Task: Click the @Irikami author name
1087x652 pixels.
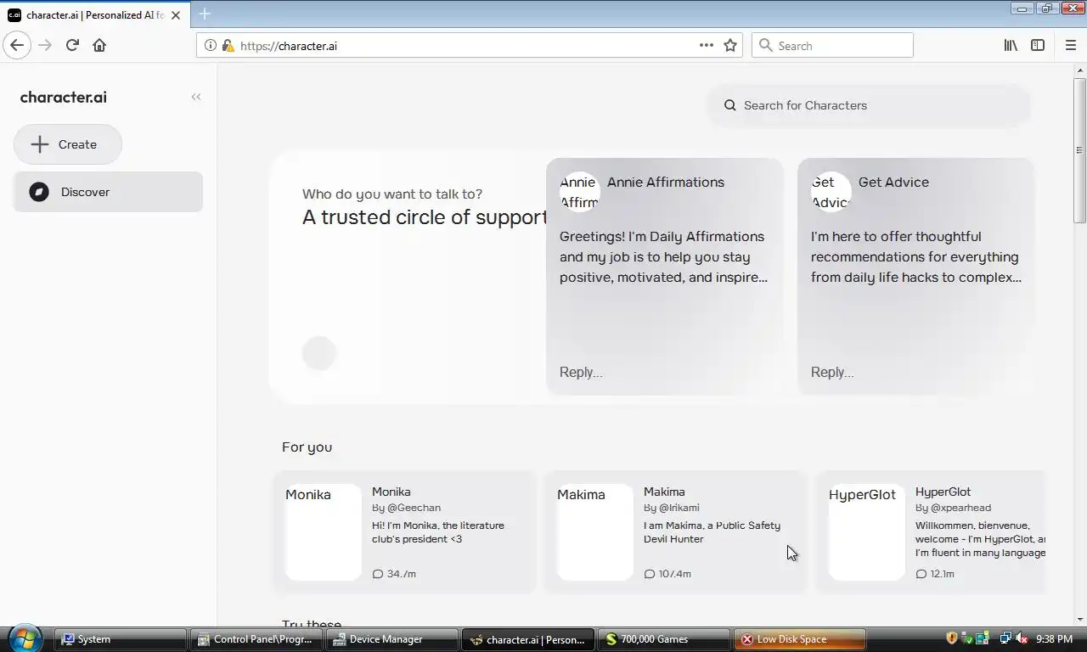Action: tap(679, 508)
